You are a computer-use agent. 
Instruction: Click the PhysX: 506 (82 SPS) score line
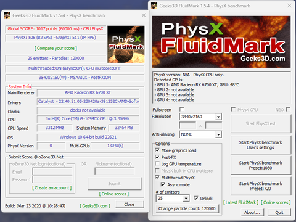[55, 38]
